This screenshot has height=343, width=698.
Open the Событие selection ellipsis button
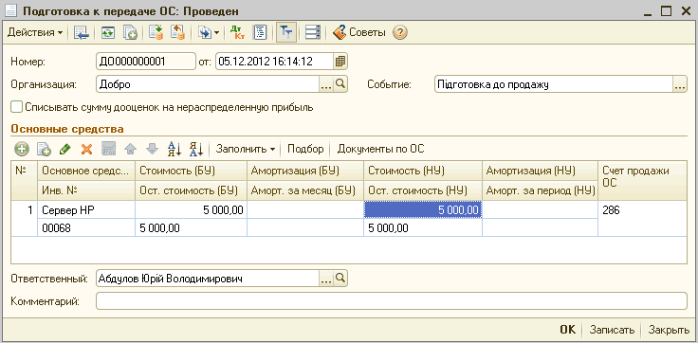point(680,84)
